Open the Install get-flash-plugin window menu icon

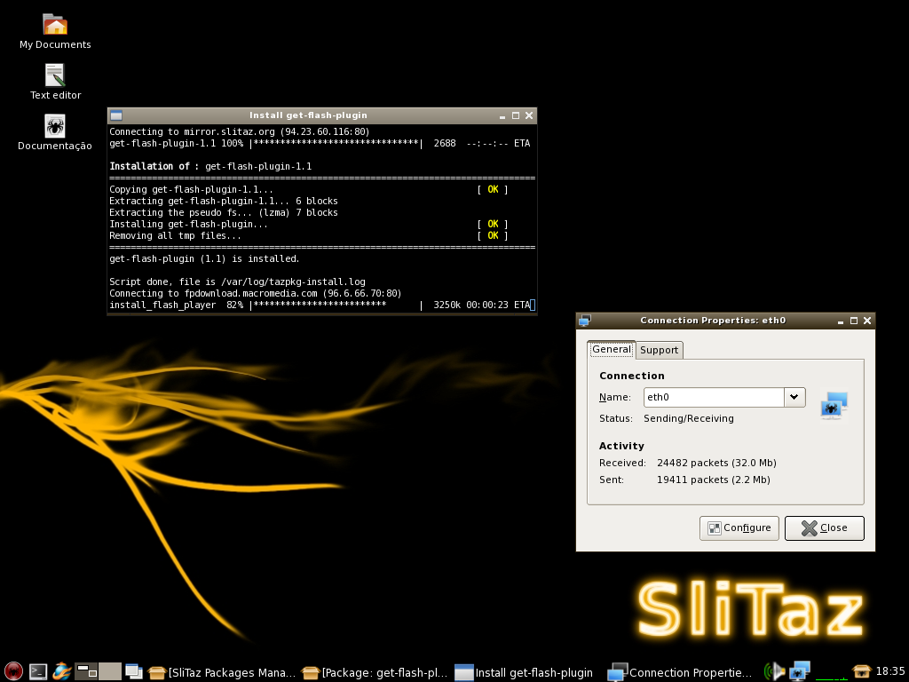[x=116, y=115]
